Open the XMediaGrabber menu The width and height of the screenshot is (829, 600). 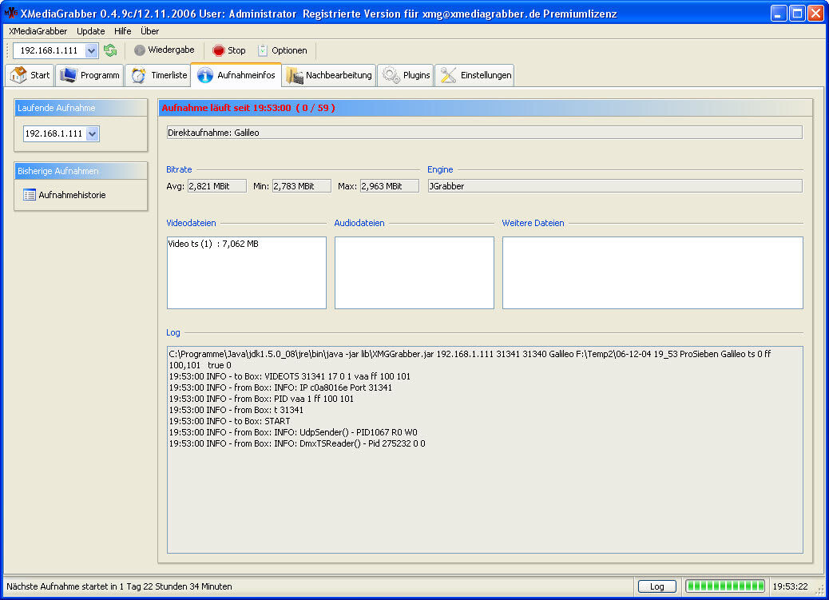[38, 31]
